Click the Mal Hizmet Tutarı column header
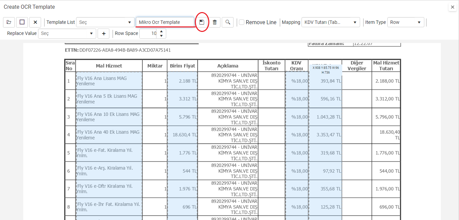 386,66
